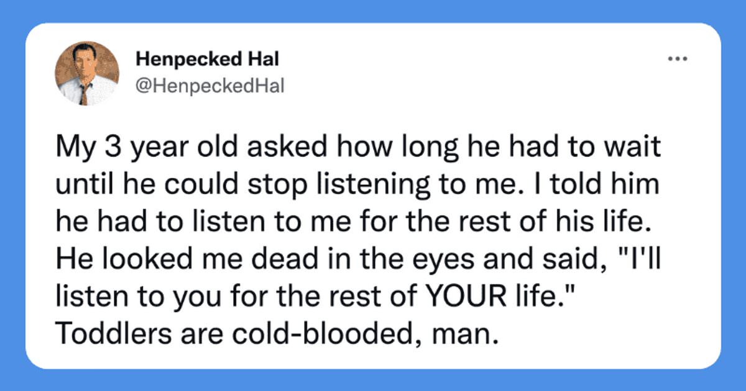Click the line starting "until he could stop"
Screen dimensions: 746x391
pos(356,186)
